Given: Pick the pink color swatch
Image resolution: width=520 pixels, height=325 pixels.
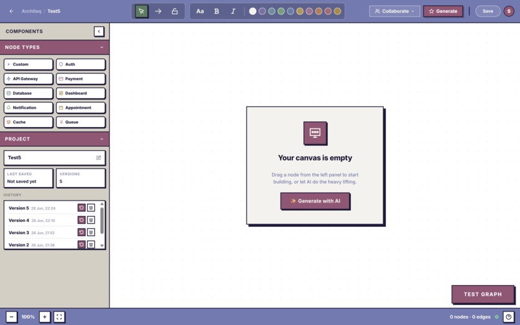Looking at the screenshot, I should 309,11.
